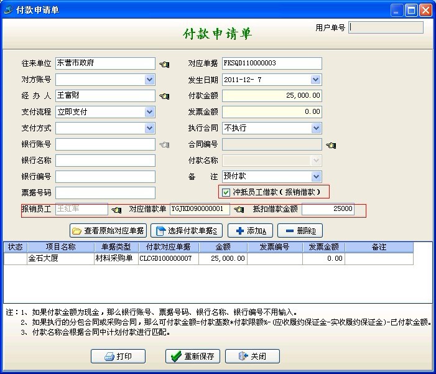Click the 添加 button

coord(250,231)
